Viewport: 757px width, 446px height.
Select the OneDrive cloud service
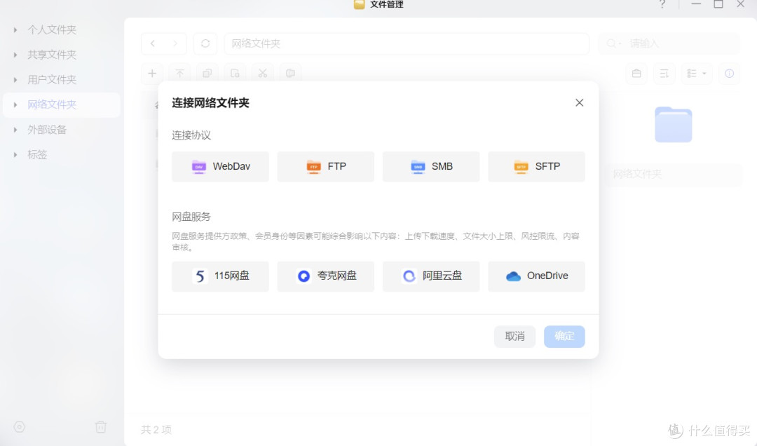point(536,276)
